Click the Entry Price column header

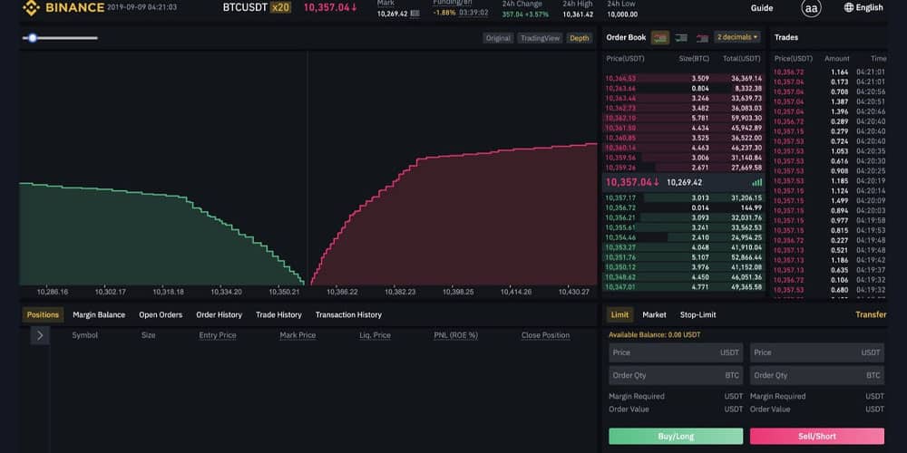(x=218, y=335)
